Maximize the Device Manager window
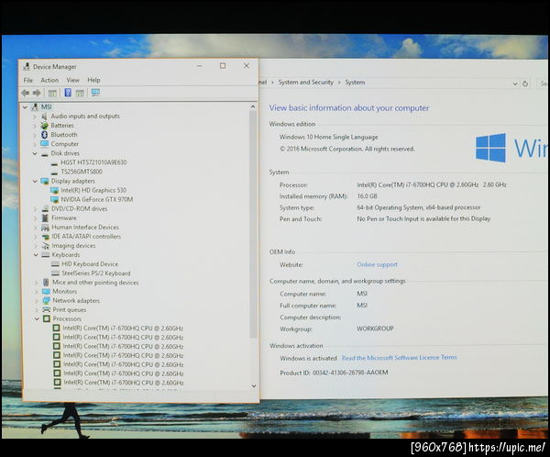550x457 pixels. point(223,66)
